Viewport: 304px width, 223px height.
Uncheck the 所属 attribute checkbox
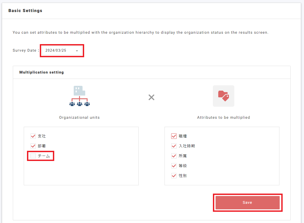tap(174, 156)
